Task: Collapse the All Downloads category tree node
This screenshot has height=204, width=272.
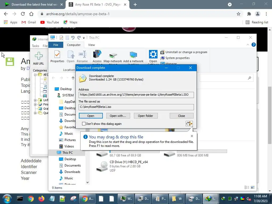Action: pyautogui.click(x=35, y=75)
